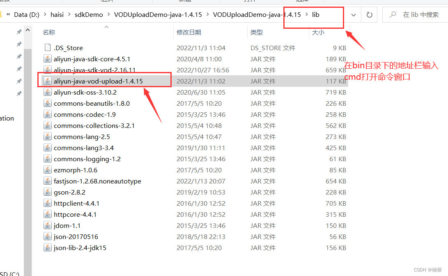Open the httpclient-4.4.1 JAR file
The image size is (448, 276).
click(x=78, y=203)
